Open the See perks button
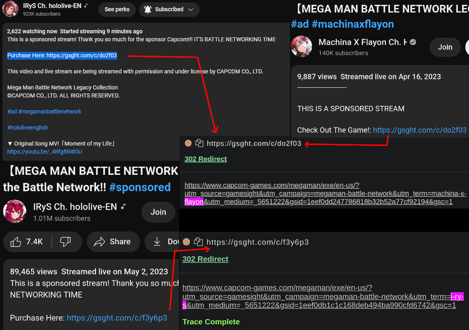The image size is (469, 330). (117, 9)
